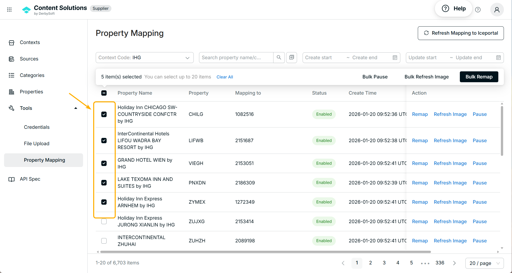This screenshot has height=273, width=512.
Task: Open Credentials under Tools
Action: click(x=37, y=127)
